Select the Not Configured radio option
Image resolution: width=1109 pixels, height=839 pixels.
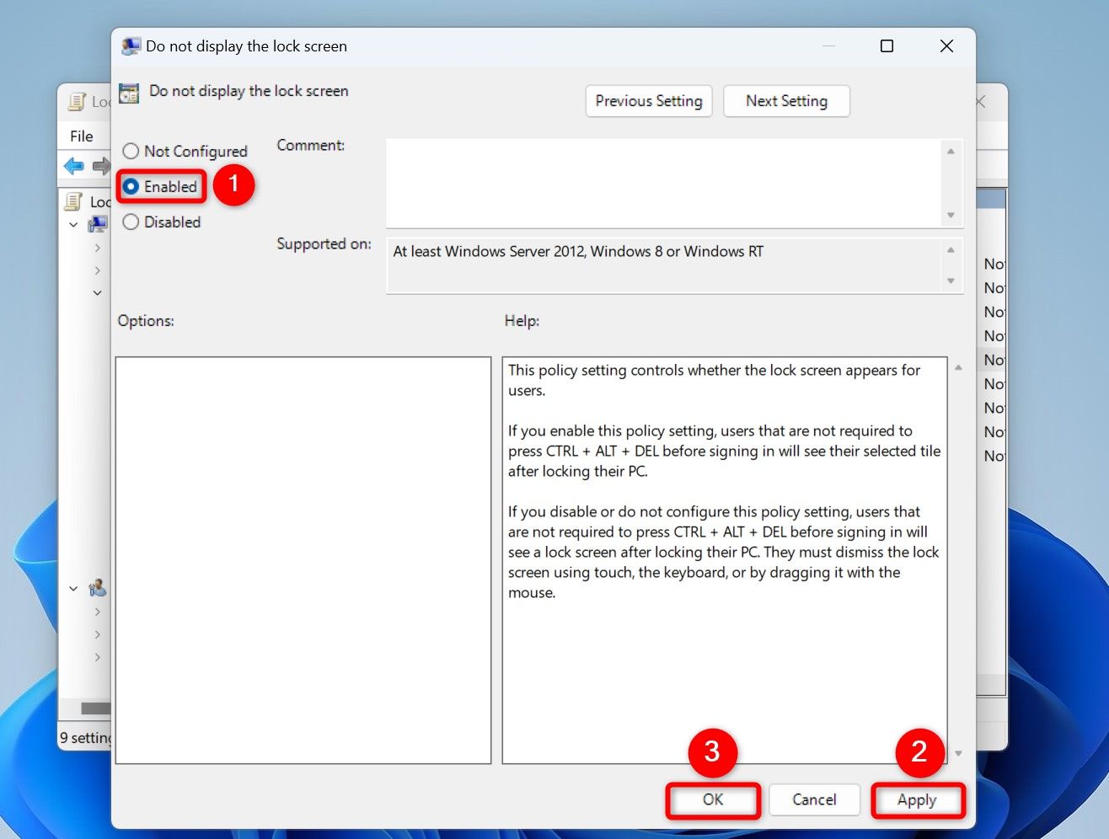point(131,152)
